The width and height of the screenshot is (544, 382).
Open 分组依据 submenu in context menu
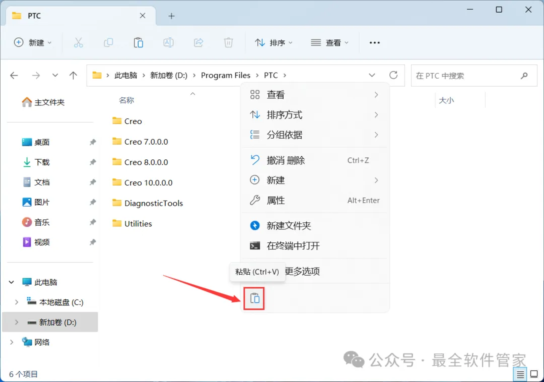314,135
